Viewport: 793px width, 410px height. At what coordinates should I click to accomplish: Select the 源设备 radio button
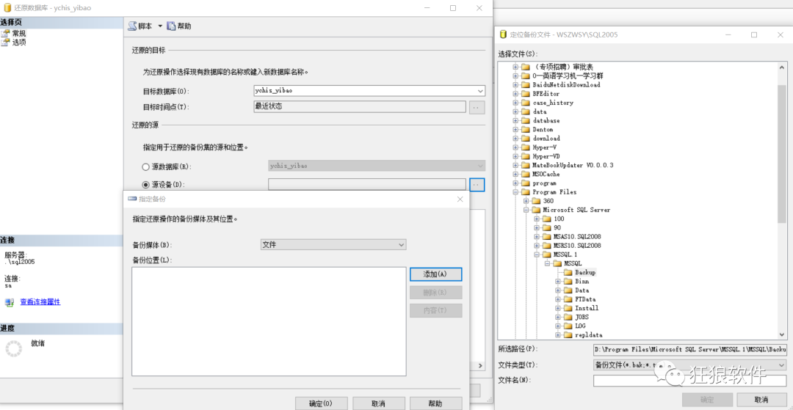click(145, 185)
